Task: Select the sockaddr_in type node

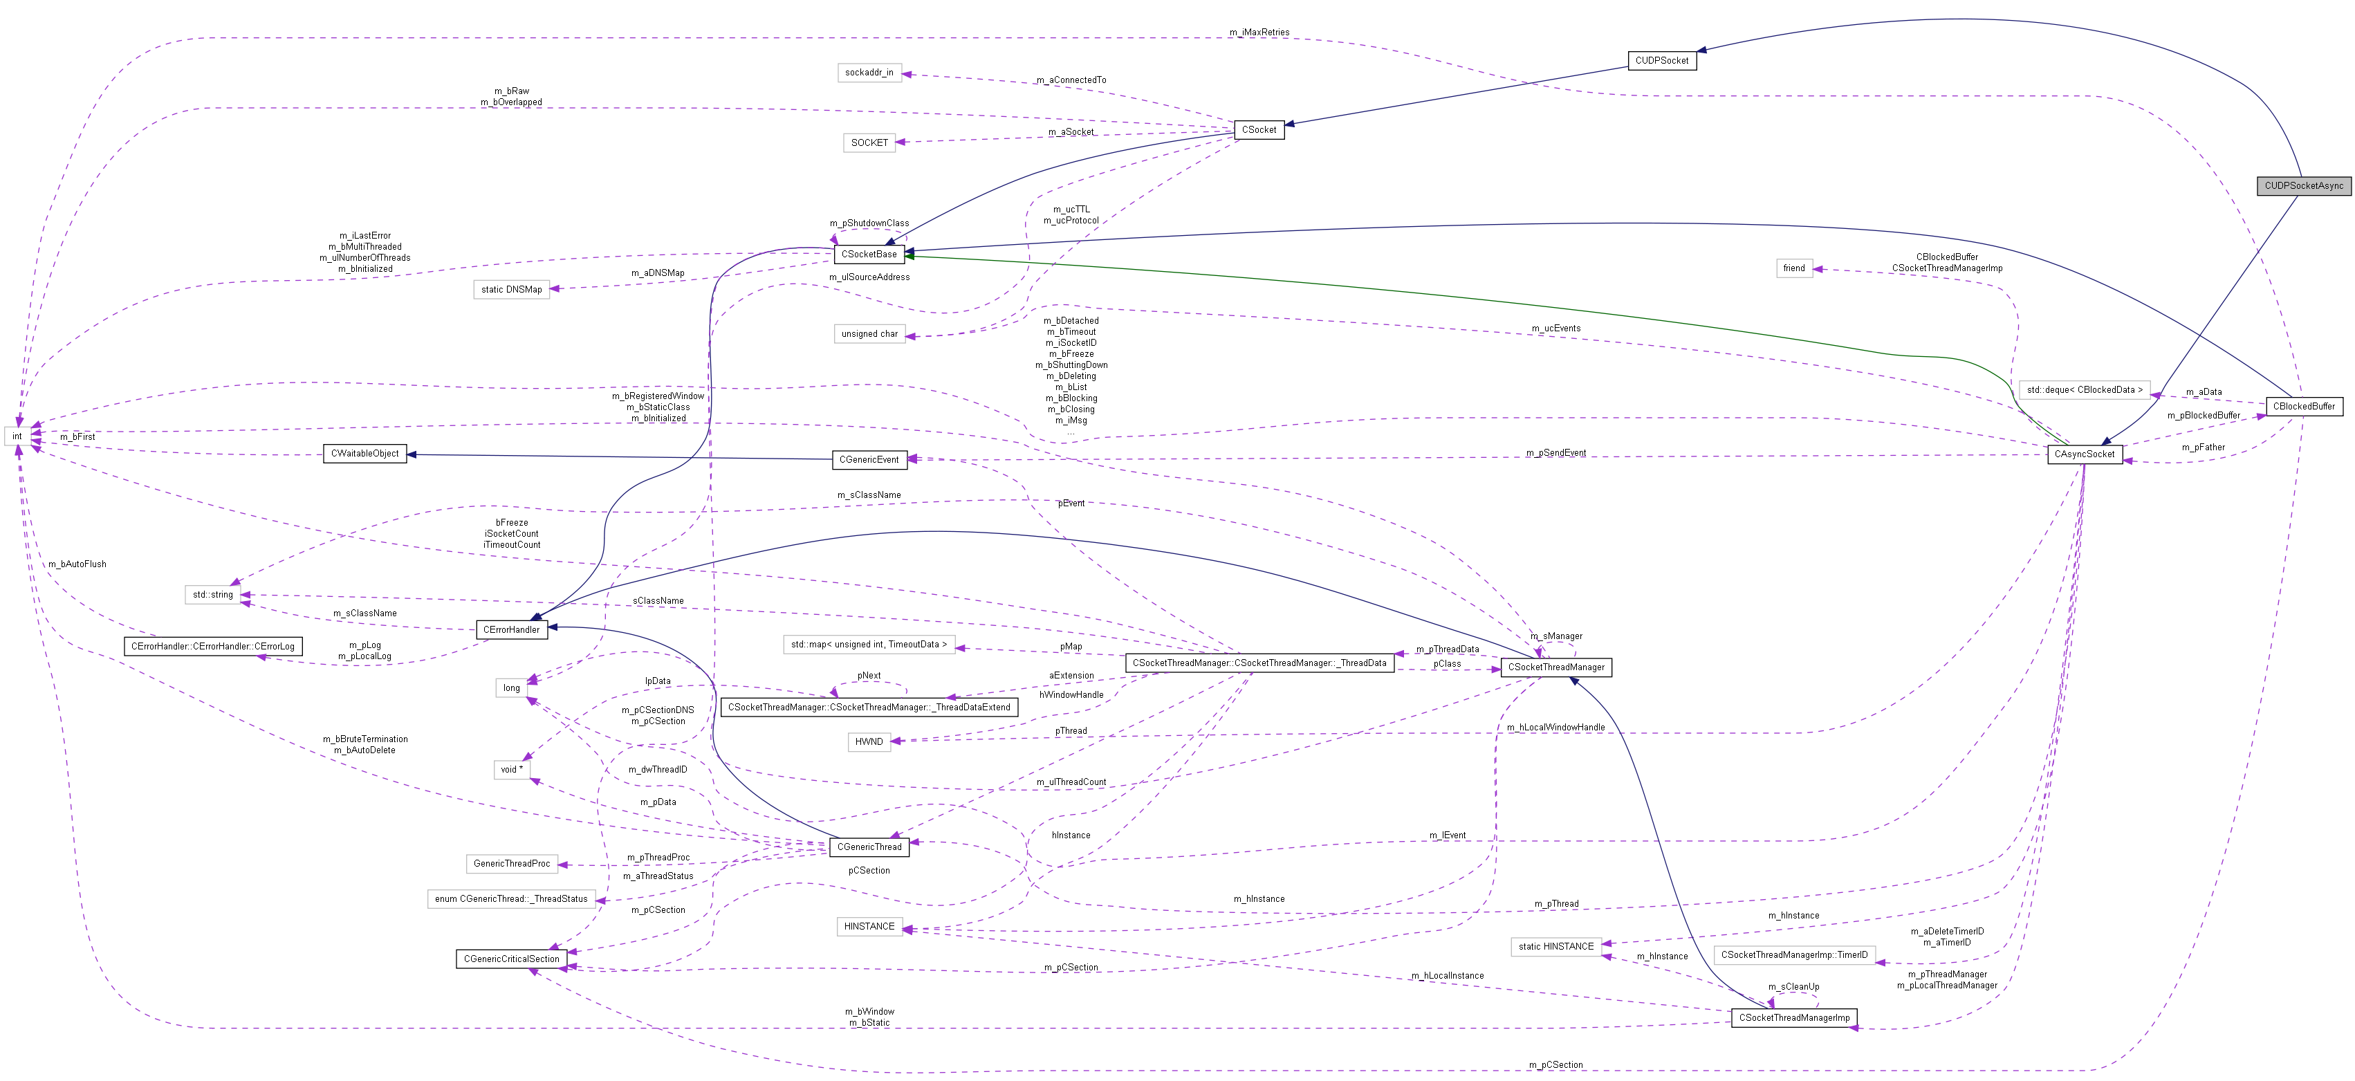Action: point(869,72)
